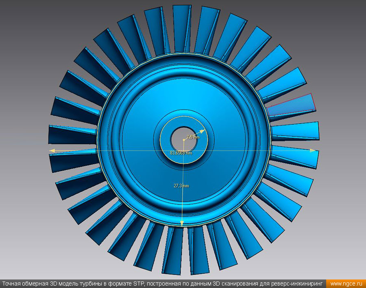
Task: Select the leftmost blade above the diameter line
Action: pyautogui.click(x=71, y=134)
